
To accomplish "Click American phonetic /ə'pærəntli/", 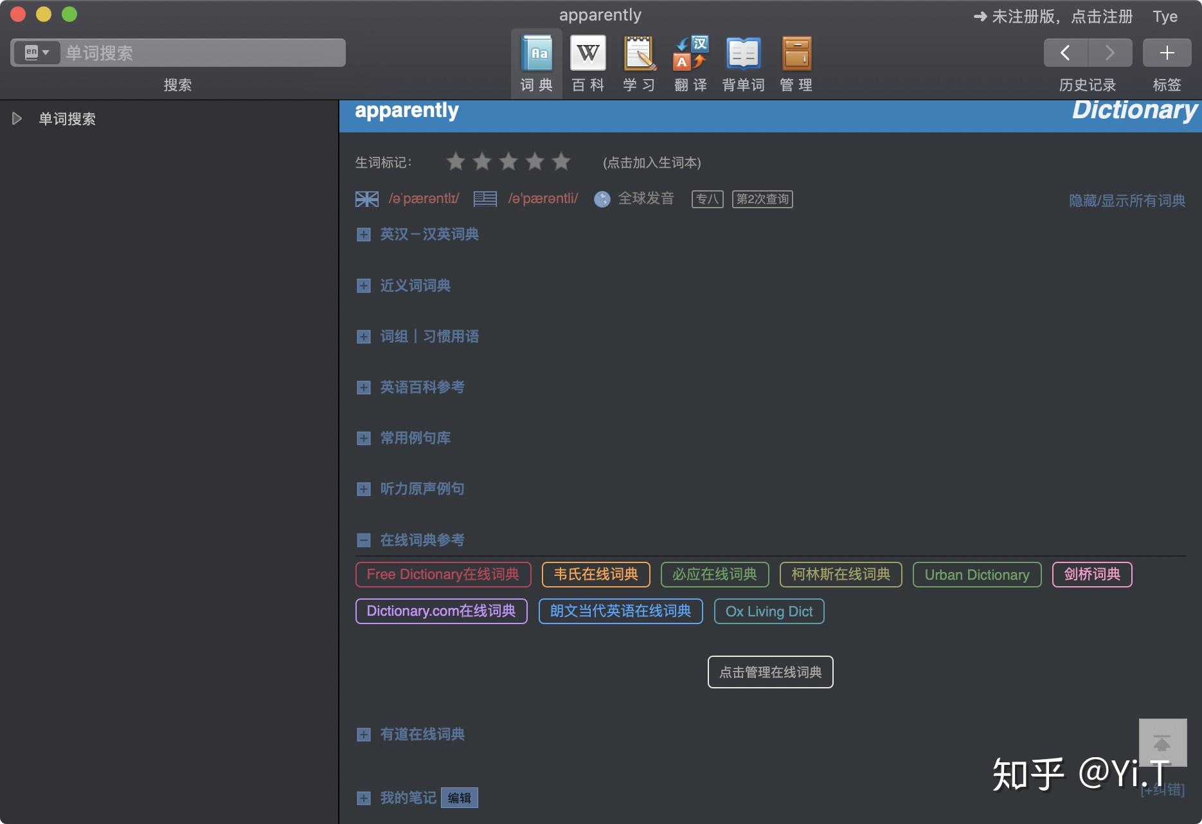I will (x=543, y=199).
